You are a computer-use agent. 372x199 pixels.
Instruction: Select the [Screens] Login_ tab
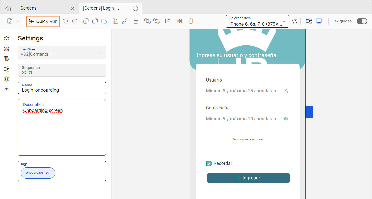(102, 8)
